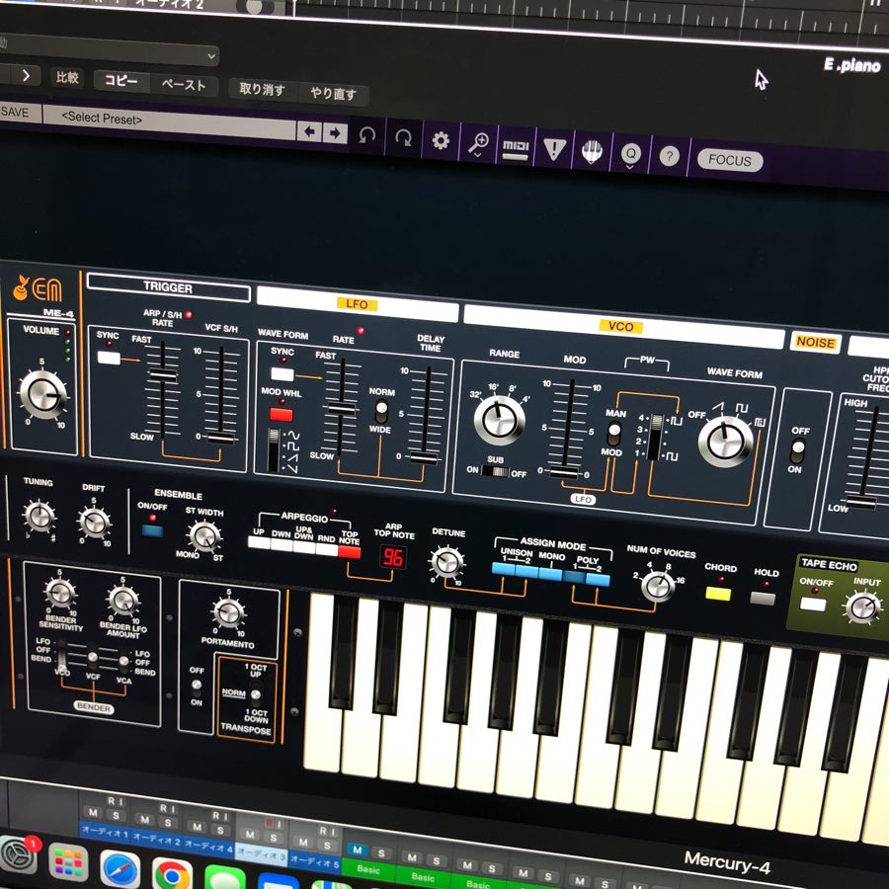Screen dimensions: 889x889
Task: Click the SAVE button
Action: tap(16, 112)
